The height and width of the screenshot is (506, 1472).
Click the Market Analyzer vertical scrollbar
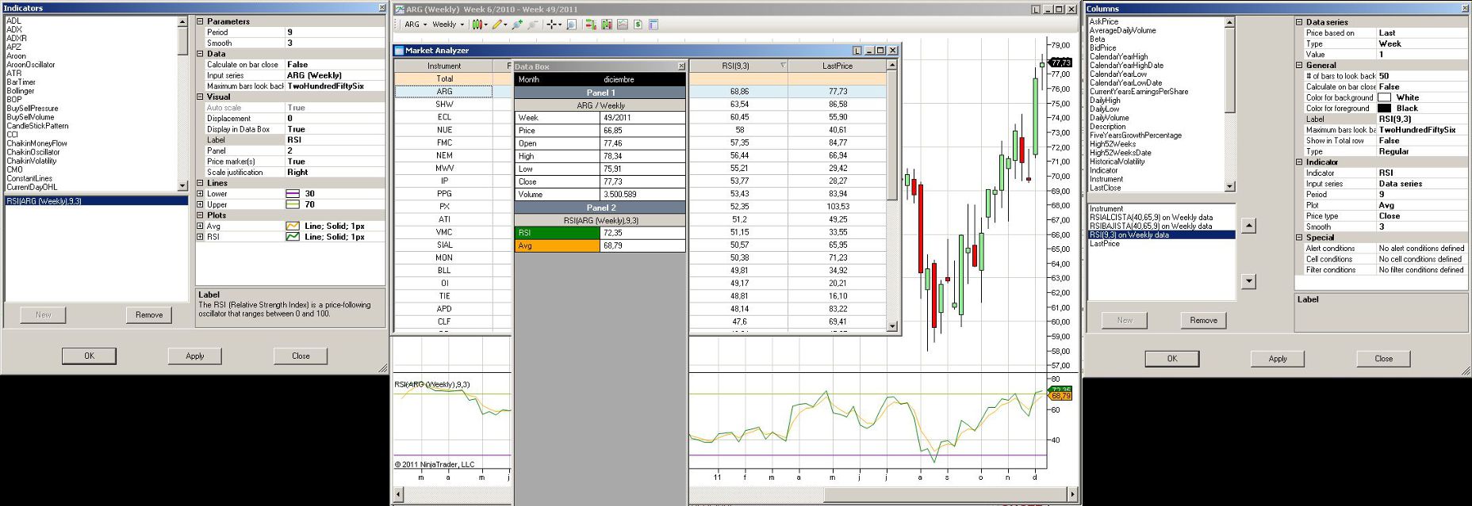891,196
